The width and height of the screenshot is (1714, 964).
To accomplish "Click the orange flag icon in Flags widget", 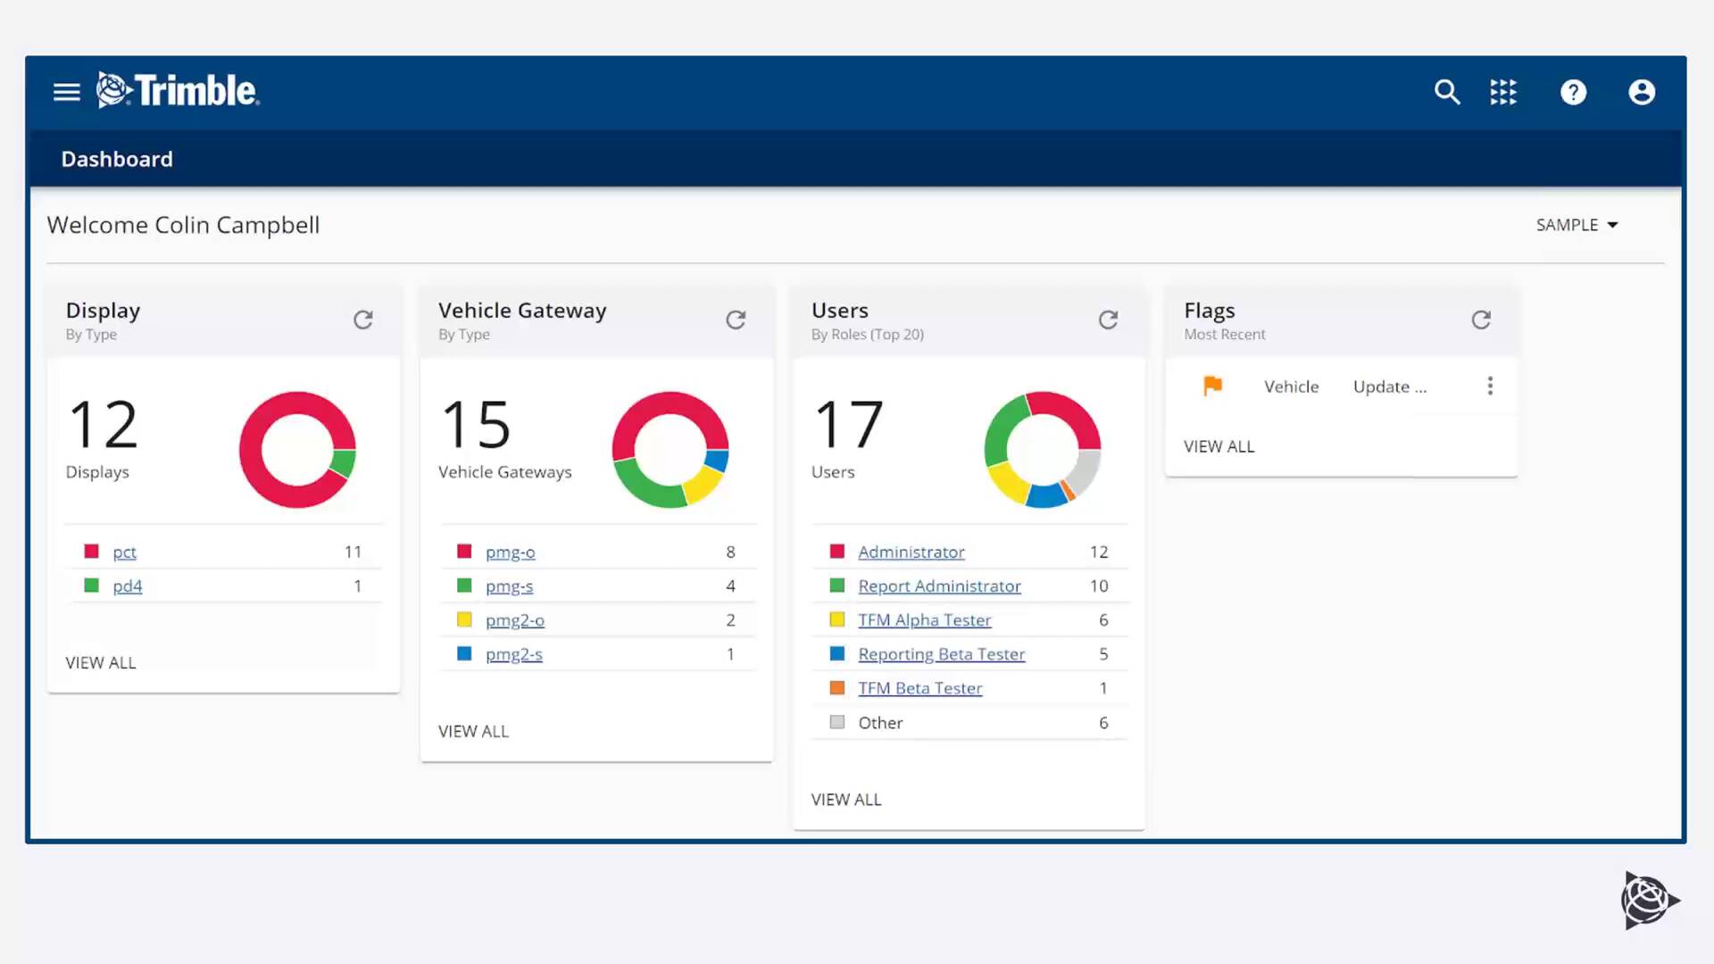I will click(x=1212, y=386).
